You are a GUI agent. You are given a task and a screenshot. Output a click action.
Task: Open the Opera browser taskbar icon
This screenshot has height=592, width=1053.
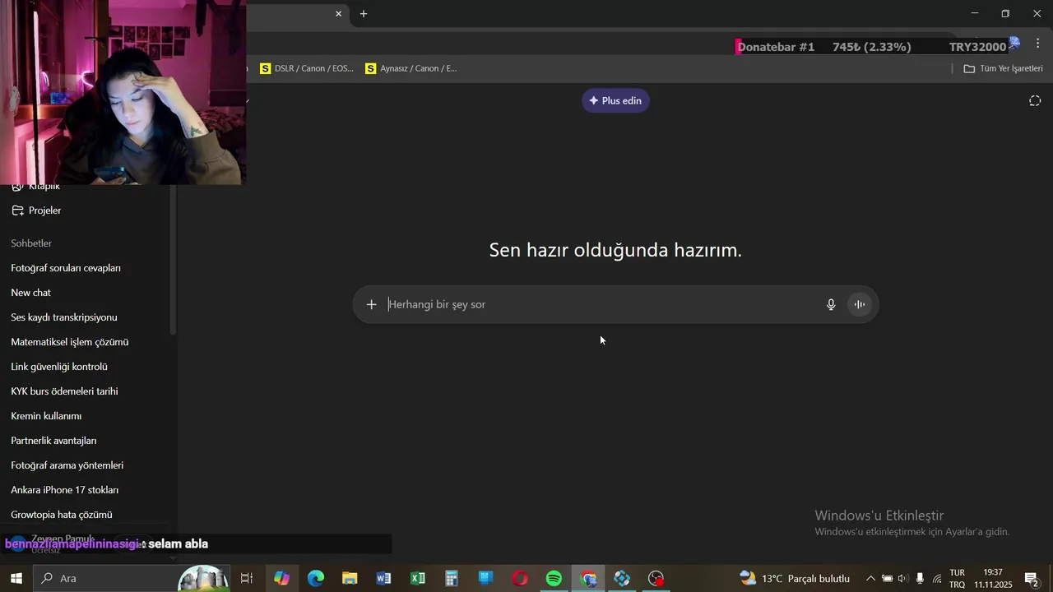pos(520,578)
